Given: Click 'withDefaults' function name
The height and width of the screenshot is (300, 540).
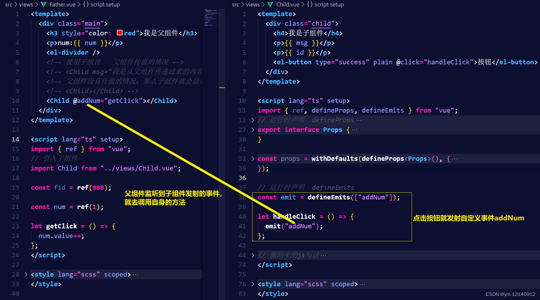Looking at the screenshot, I should coord(334,158).
